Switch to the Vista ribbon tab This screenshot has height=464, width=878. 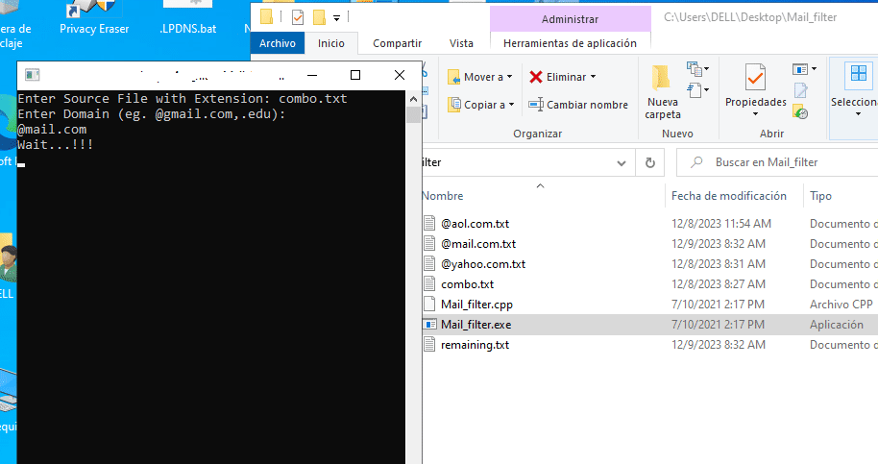(x=461, y=43)
